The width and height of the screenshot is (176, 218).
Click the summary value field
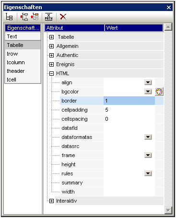point(129,183)
